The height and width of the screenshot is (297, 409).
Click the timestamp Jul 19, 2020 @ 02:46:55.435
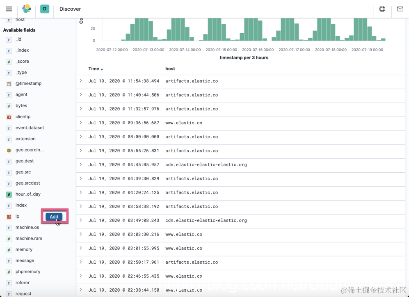[x=123, y=276]
